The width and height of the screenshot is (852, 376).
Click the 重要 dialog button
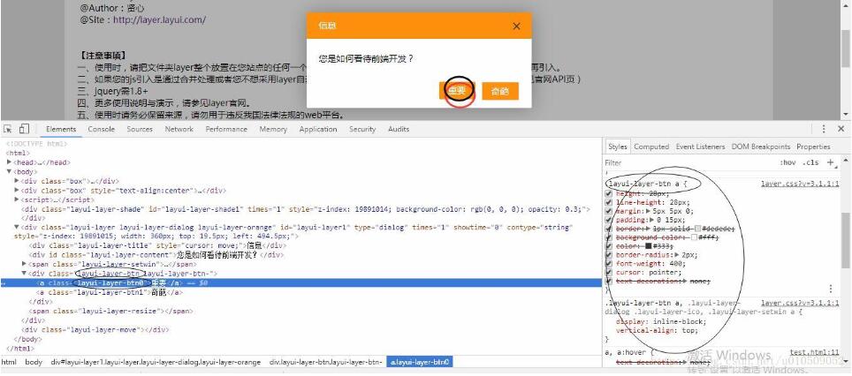click(456, 91)
